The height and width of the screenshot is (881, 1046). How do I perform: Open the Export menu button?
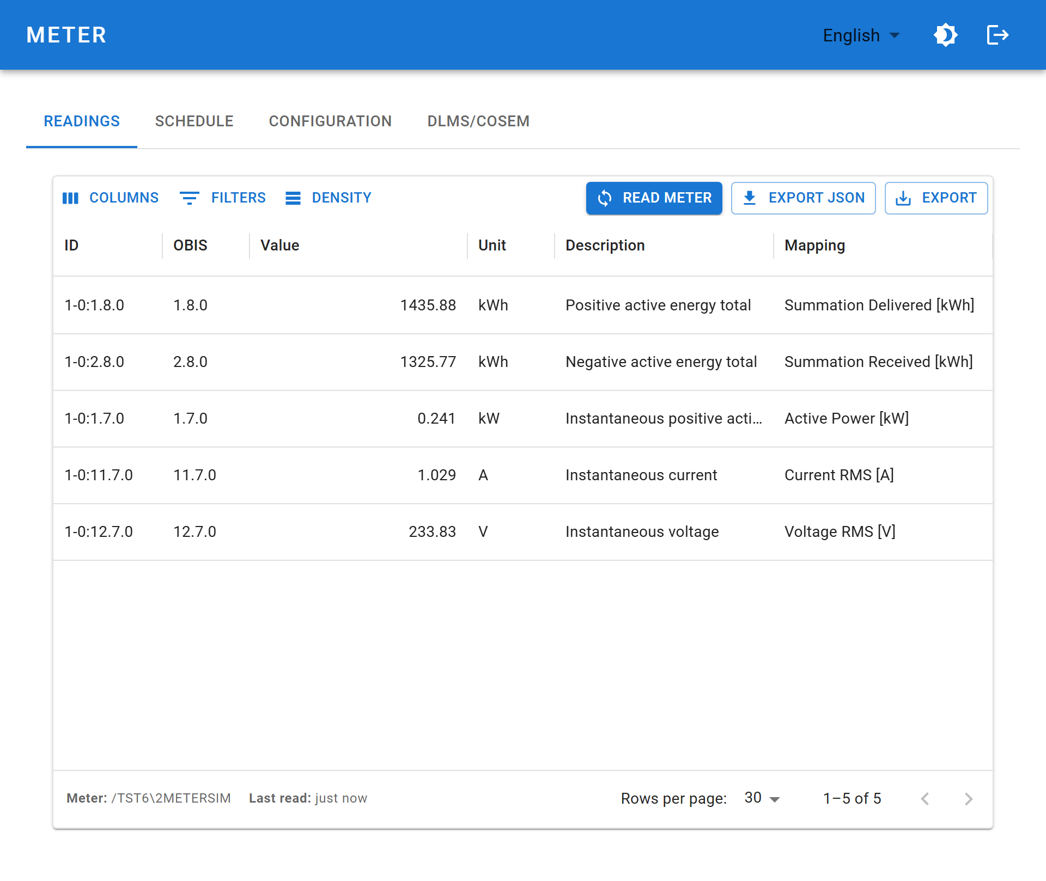(x=936, y=198)
